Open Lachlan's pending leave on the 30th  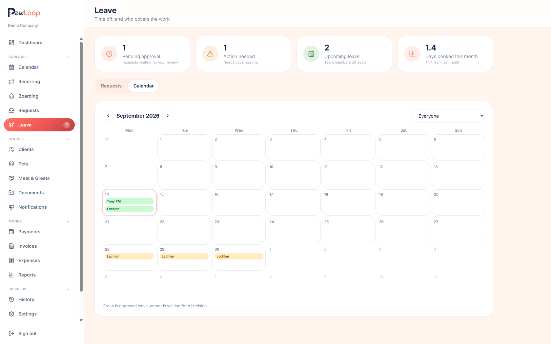239,257
